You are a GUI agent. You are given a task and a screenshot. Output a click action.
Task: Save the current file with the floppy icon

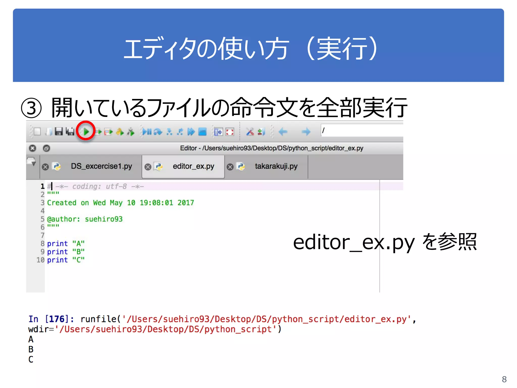[x=59, y=132]
